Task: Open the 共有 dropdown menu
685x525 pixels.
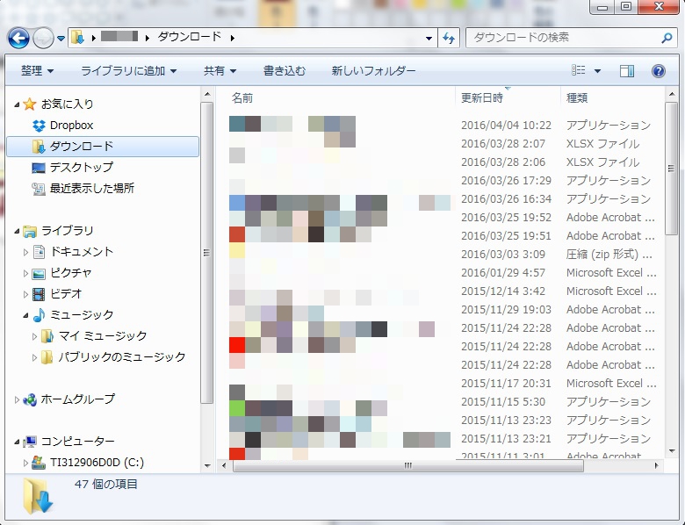Action: [220, 70]
